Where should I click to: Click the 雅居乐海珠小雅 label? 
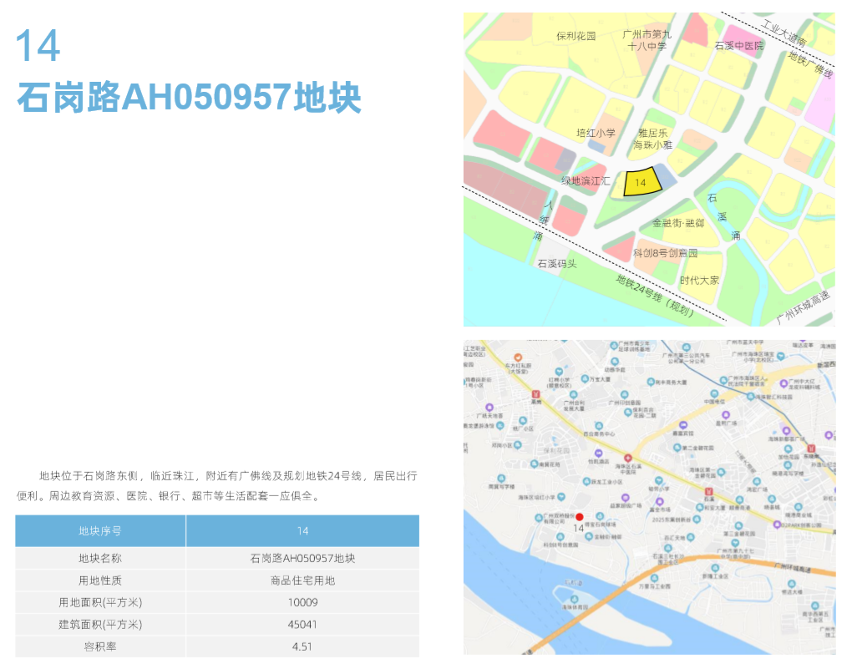652,139
